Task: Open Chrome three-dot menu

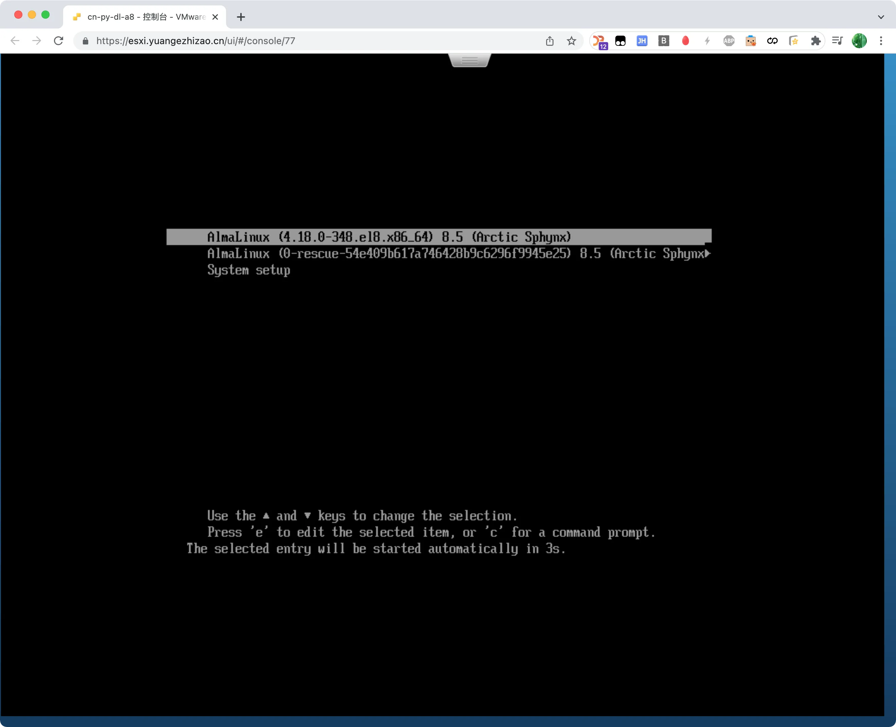Action: point(881,41)
